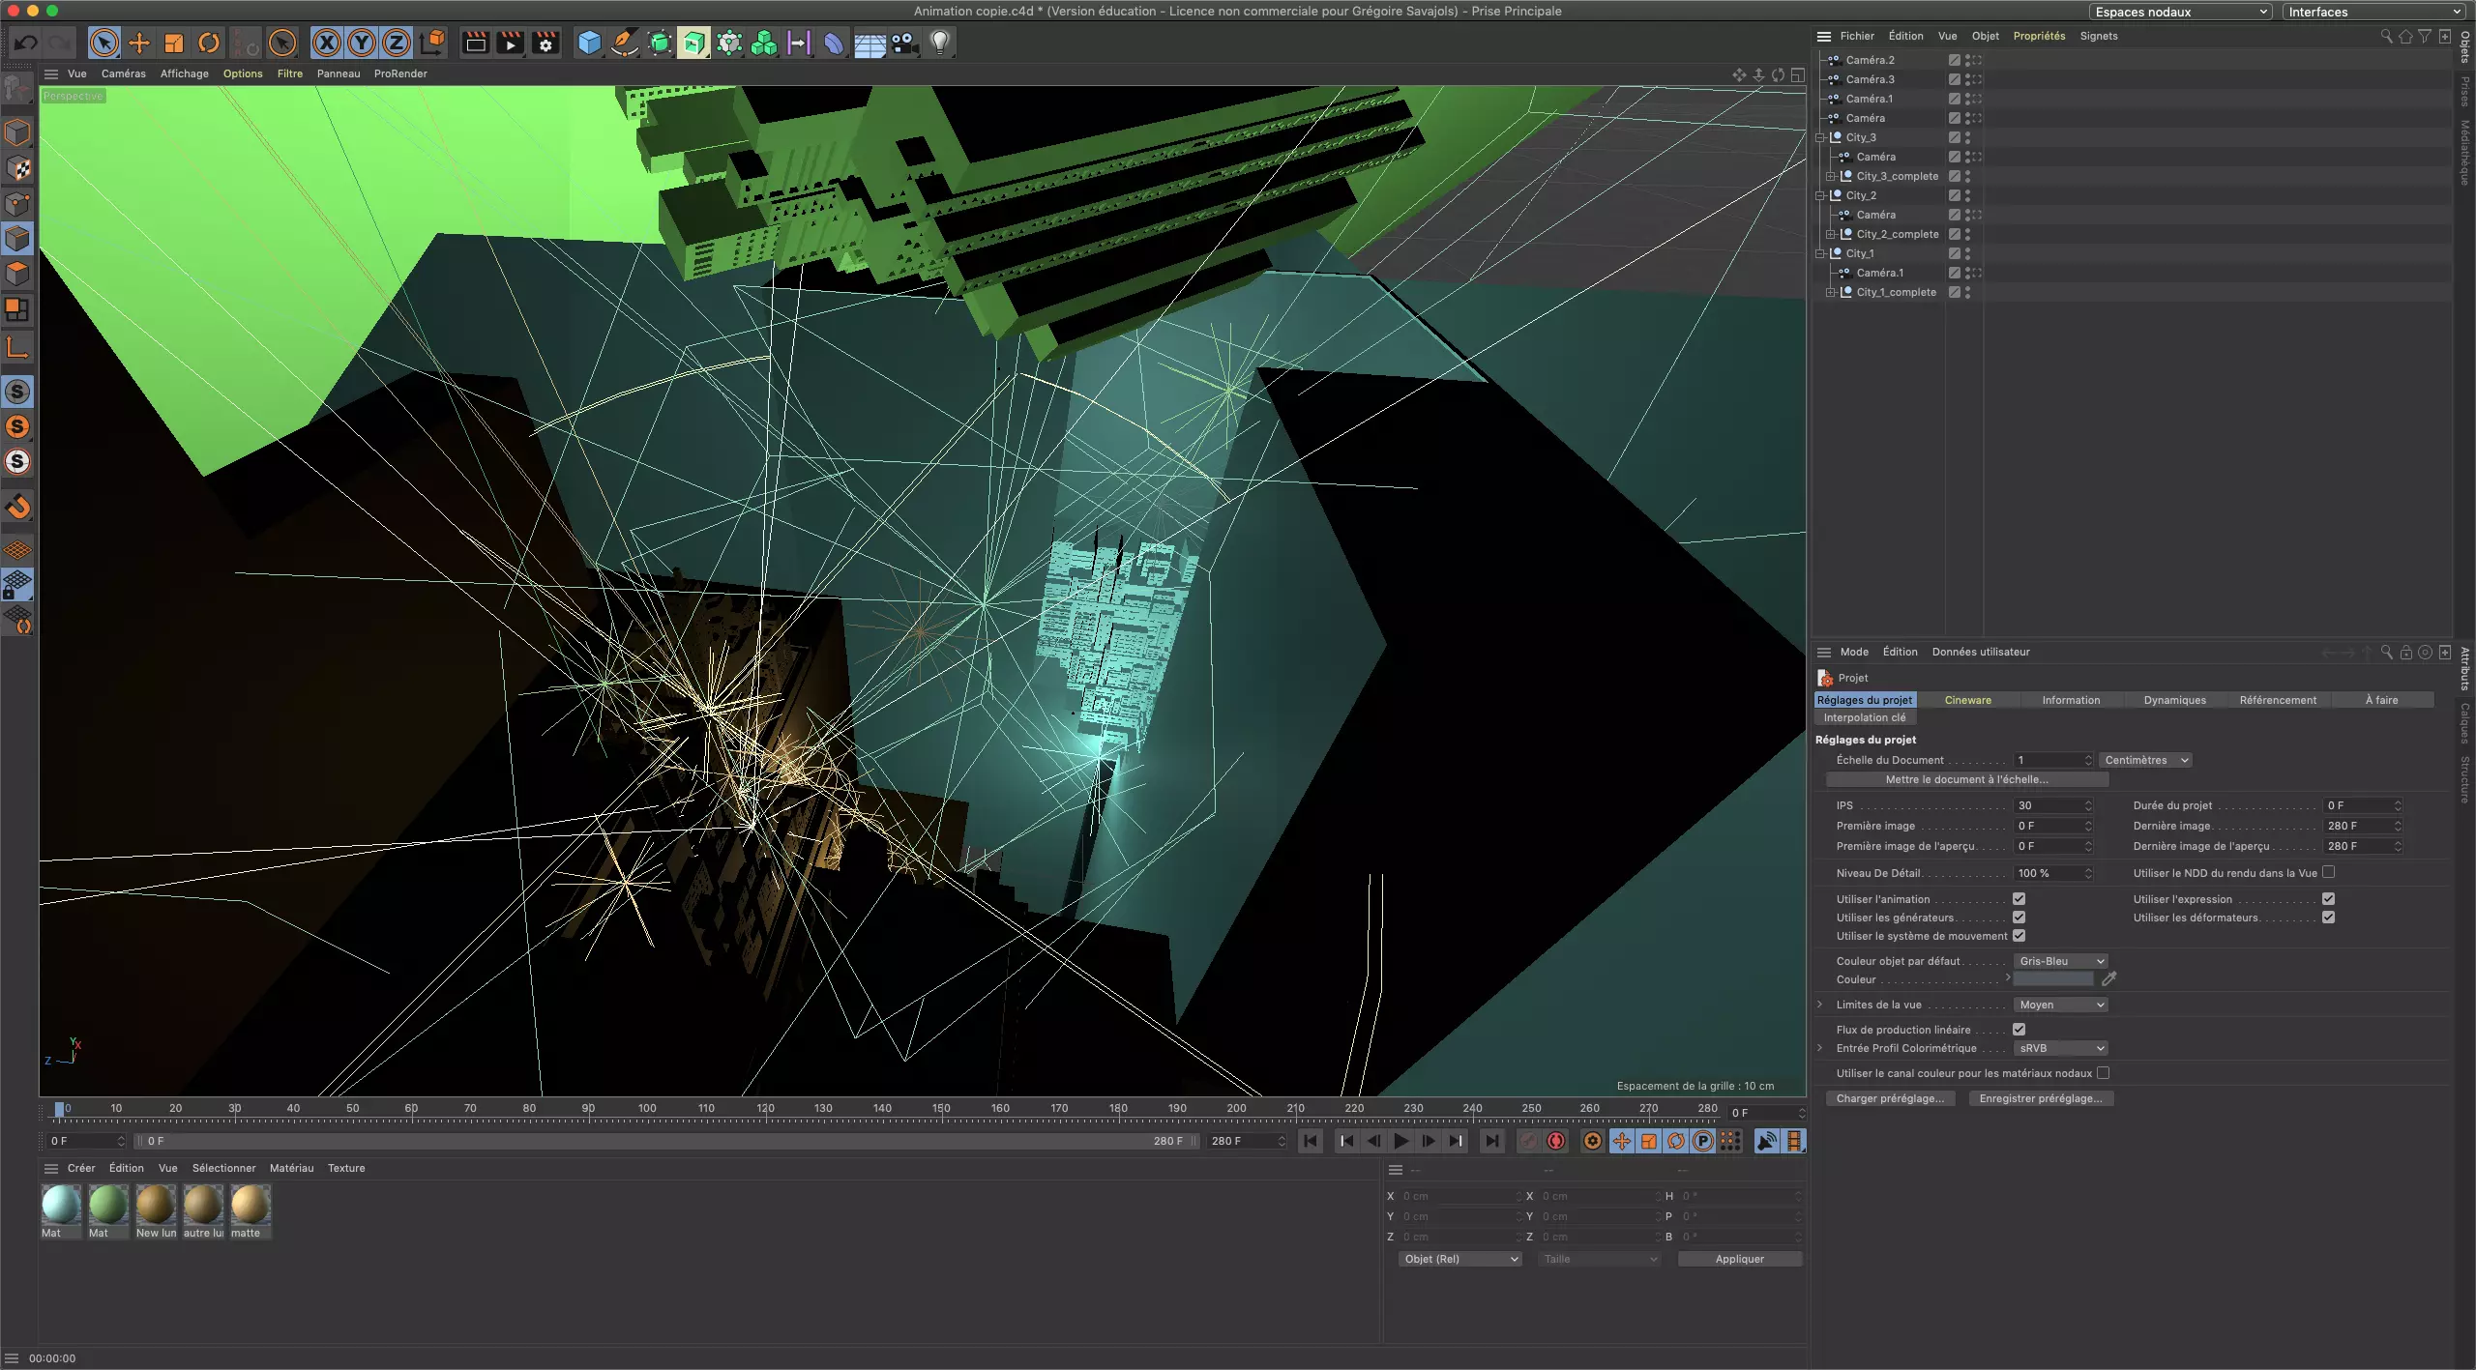
Task: Select the Rotate tool icon
Action: (x=209, y=43)
